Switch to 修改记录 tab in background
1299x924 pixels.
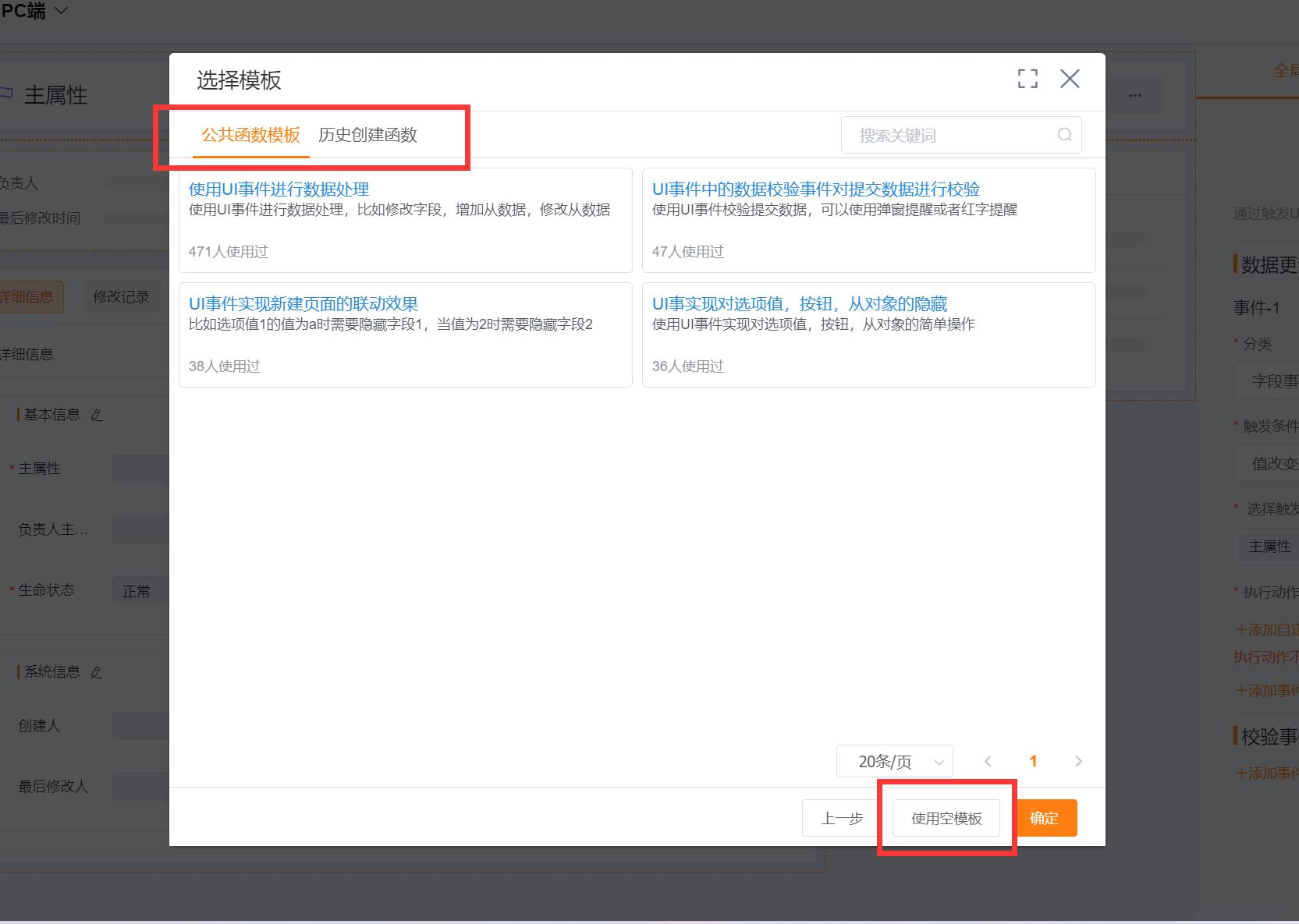point(121,297)
